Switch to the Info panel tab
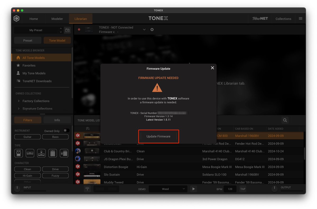 coord(57,120)
